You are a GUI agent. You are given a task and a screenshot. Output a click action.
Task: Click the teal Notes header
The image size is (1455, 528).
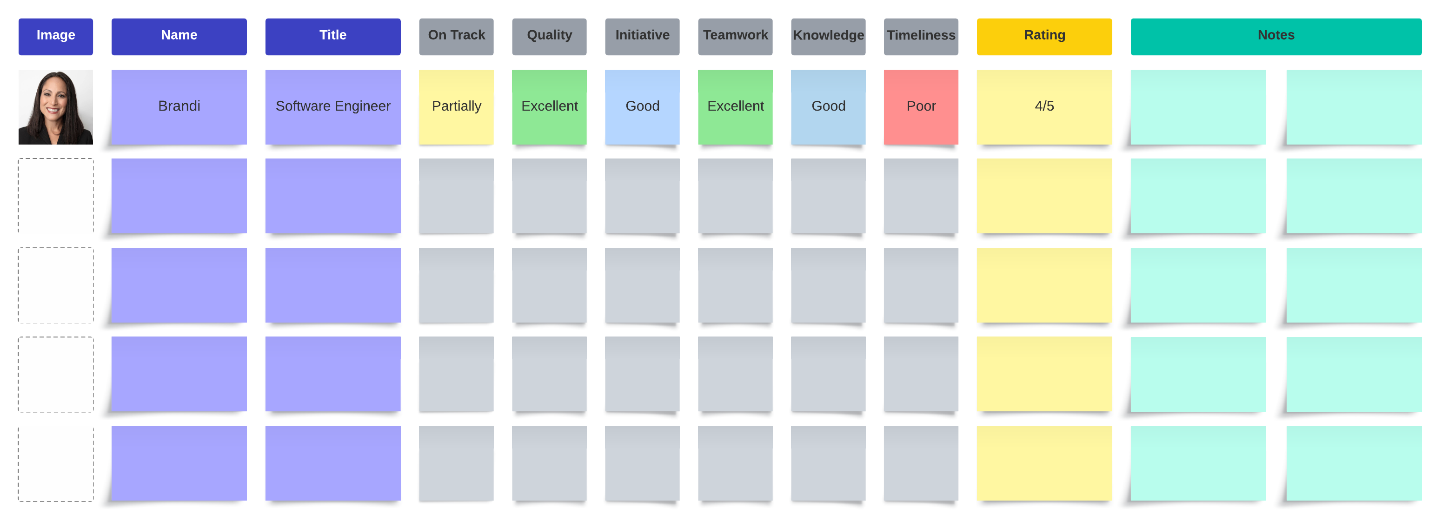[1276, 36]
